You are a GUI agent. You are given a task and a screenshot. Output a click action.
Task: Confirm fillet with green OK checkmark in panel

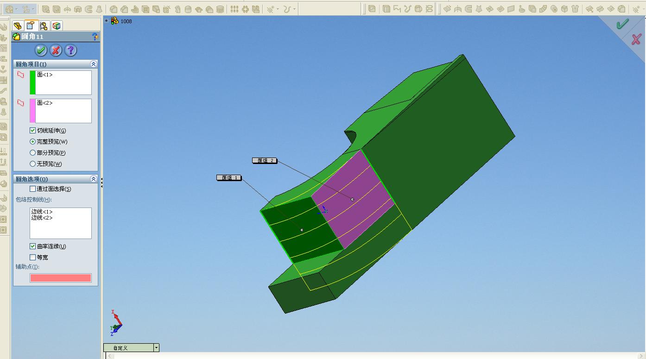tap(41, 50)
